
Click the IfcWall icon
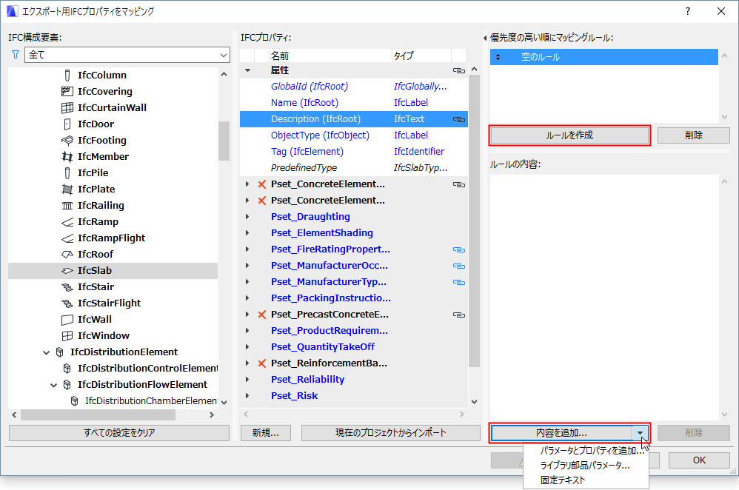[x=67, y=320]
